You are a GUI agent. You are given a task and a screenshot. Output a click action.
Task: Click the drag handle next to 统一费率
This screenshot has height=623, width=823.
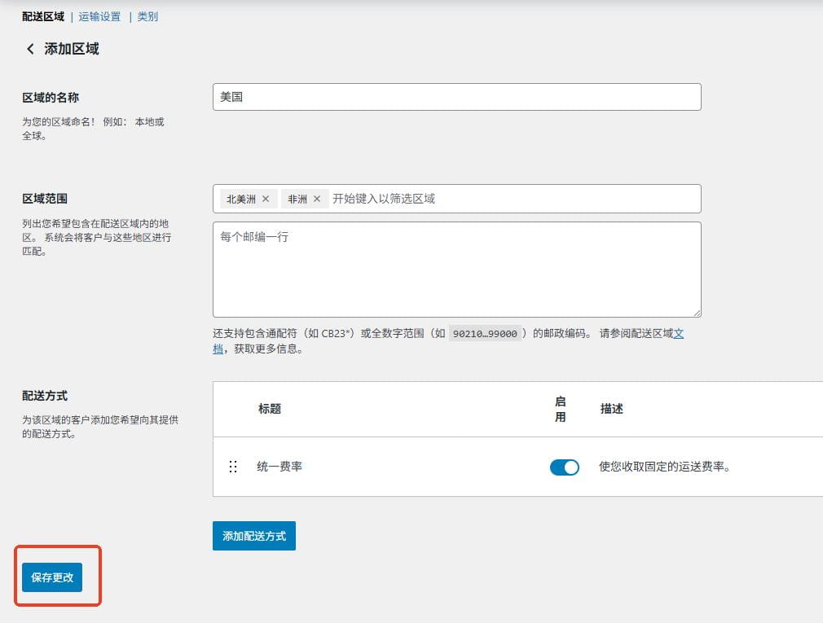[x=233, y=467]
